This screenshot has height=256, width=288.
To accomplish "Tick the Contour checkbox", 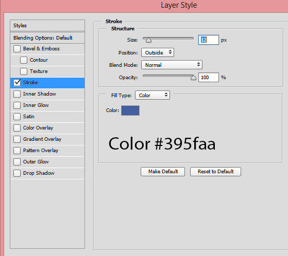I will 24,60.
